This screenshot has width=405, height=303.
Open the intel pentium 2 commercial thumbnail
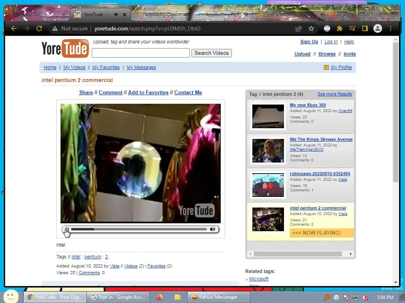coord(268,219)
